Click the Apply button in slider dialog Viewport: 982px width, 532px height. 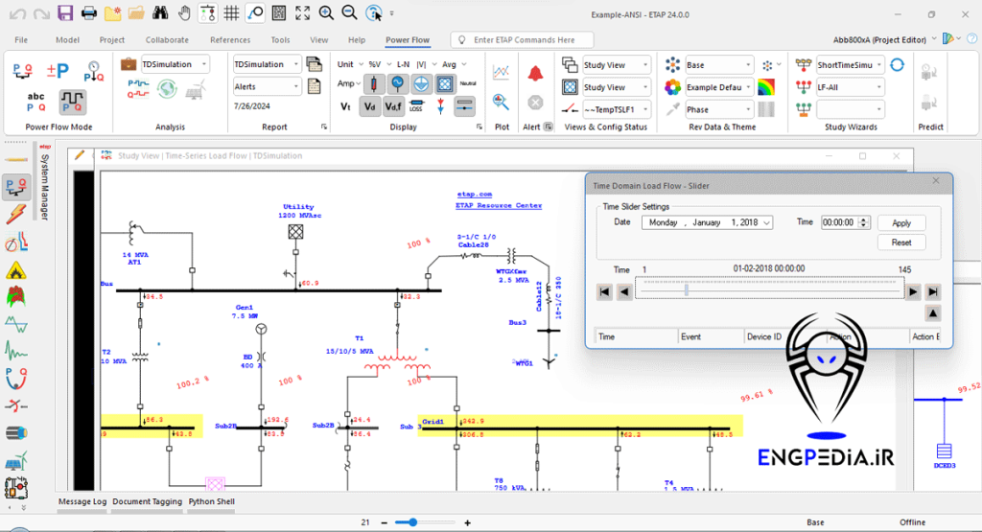[x=901, y=222]
